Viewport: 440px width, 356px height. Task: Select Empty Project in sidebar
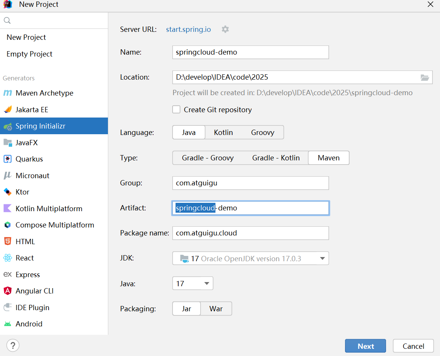(x=54, y=54)
